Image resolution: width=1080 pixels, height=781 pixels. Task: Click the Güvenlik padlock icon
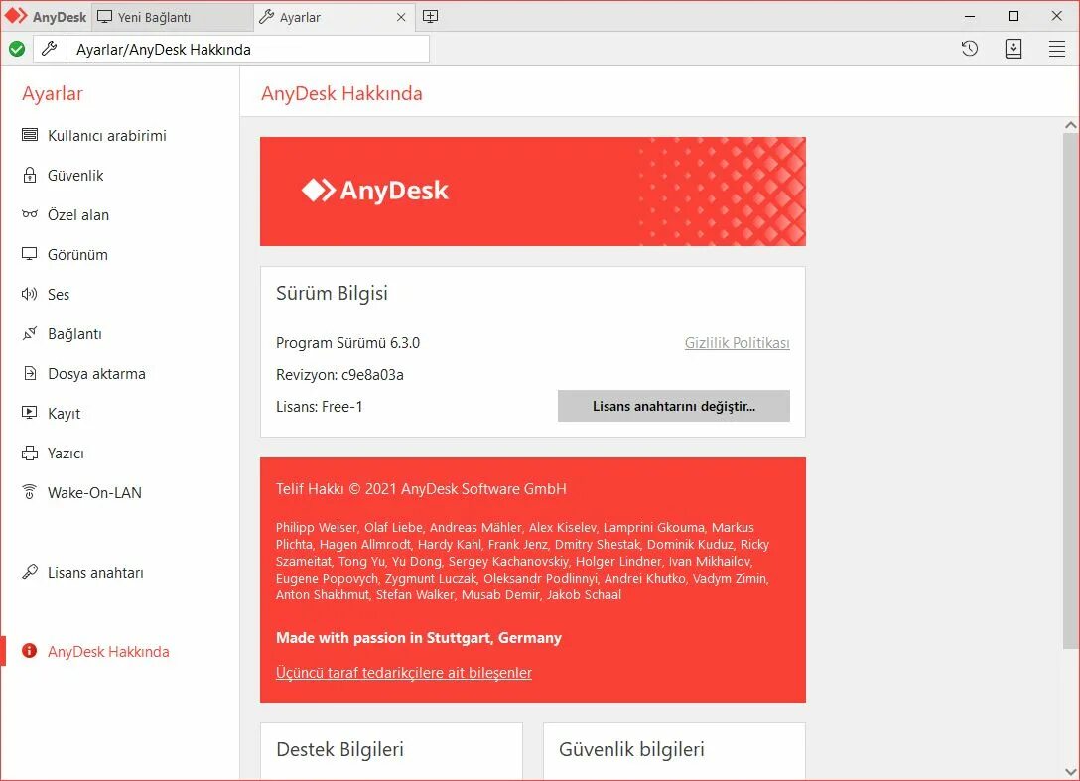[30, 175]
